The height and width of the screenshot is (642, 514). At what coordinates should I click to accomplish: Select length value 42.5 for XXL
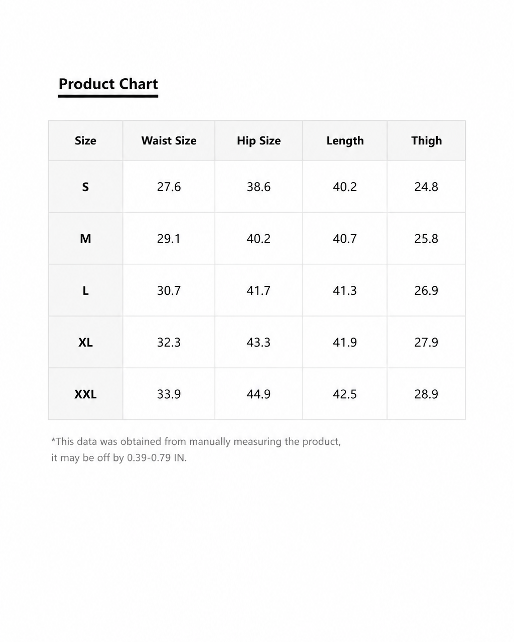(345, 394)
